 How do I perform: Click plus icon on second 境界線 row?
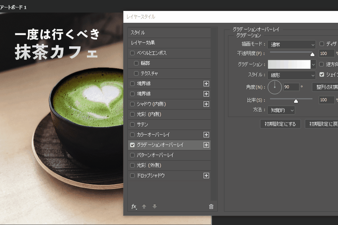206,94
